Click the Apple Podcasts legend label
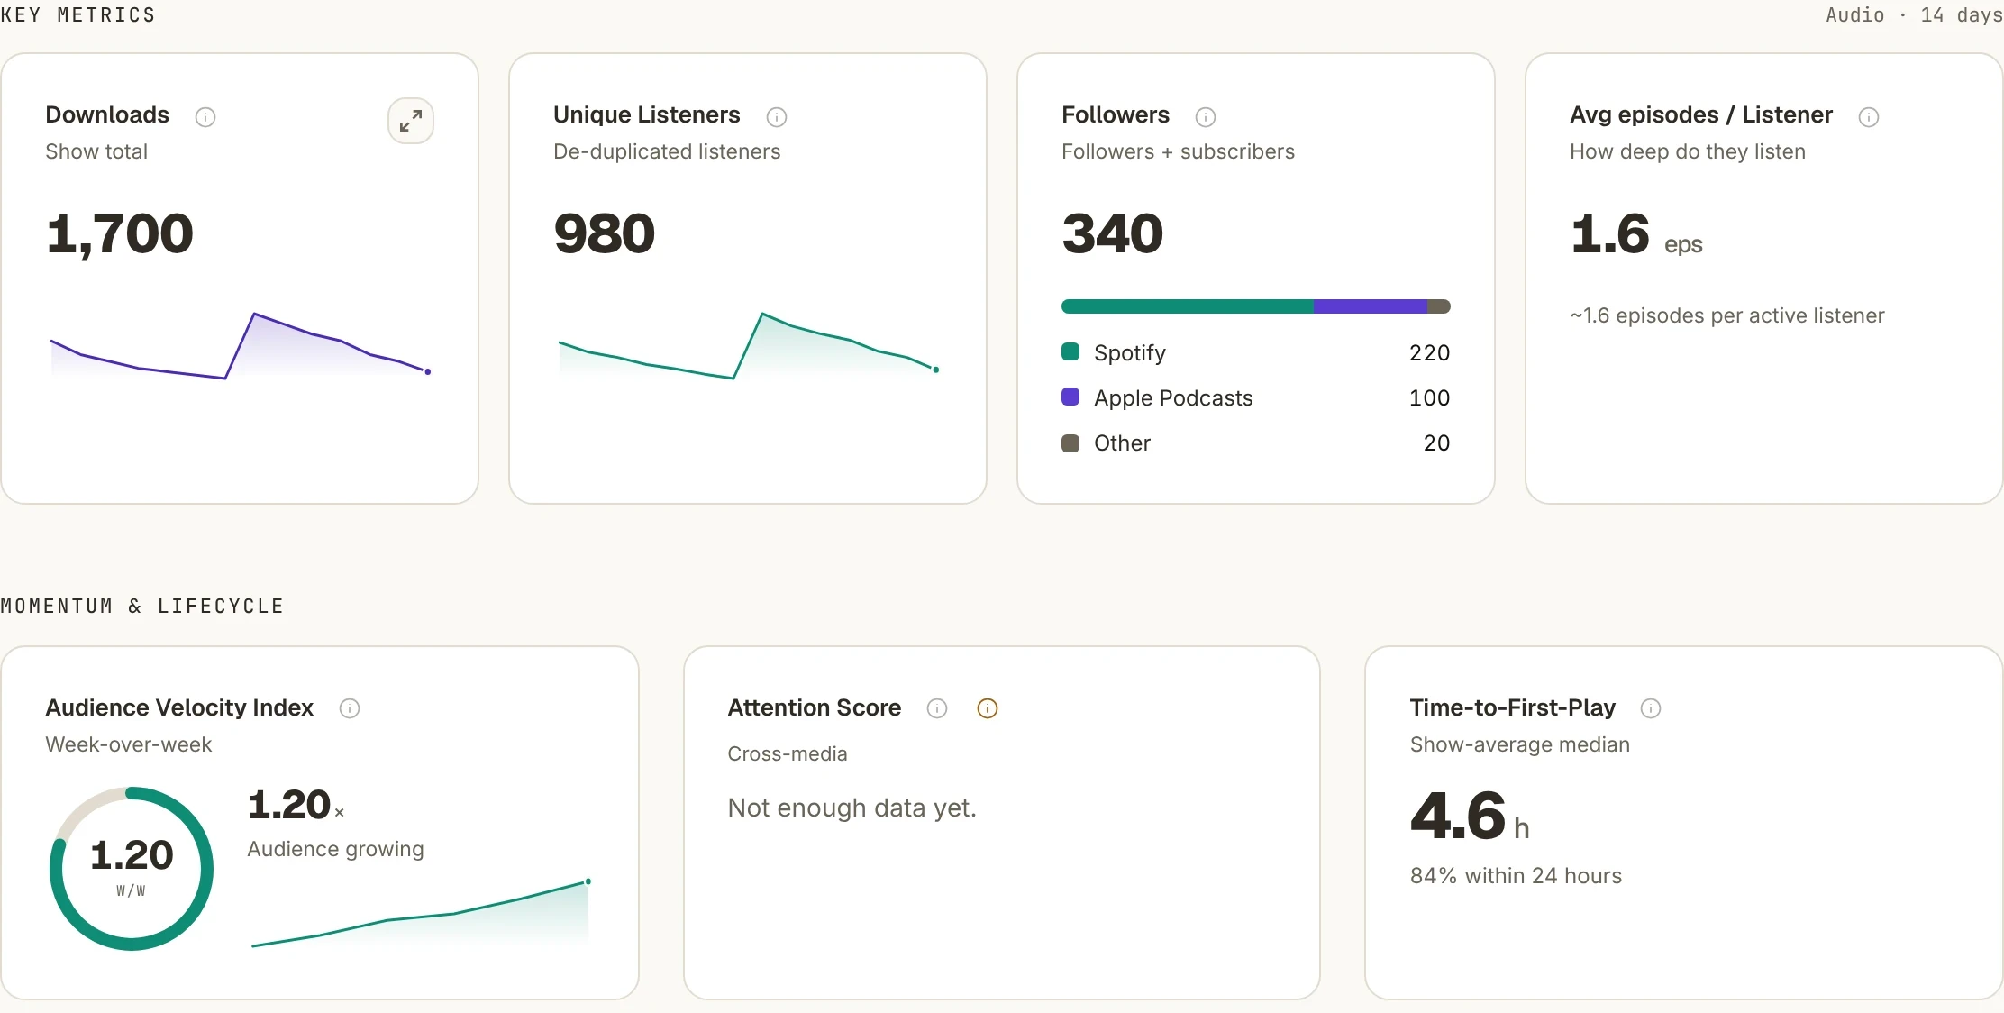Screen dimensions: 2004x1013 click(1173, 398)
